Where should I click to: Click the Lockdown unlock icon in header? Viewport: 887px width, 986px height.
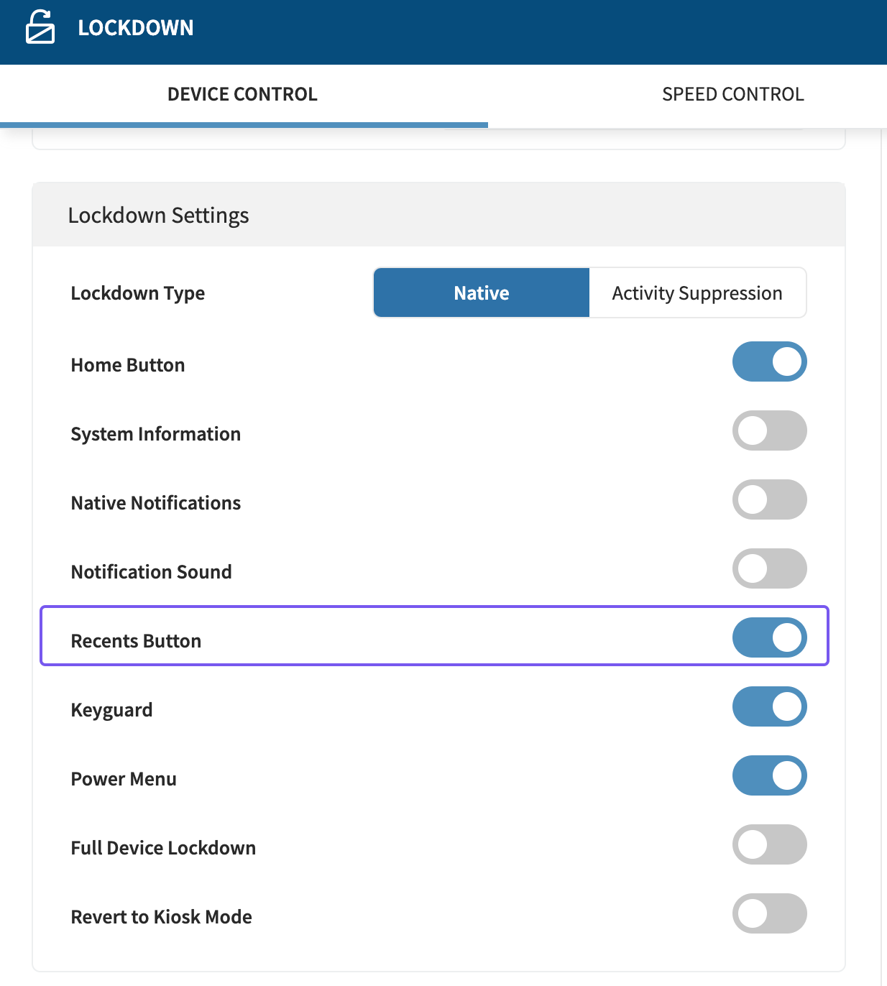coord(40,28)
